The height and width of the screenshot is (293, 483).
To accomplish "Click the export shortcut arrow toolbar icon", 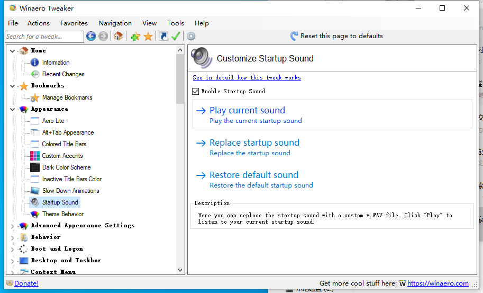I will pos(163,37).
